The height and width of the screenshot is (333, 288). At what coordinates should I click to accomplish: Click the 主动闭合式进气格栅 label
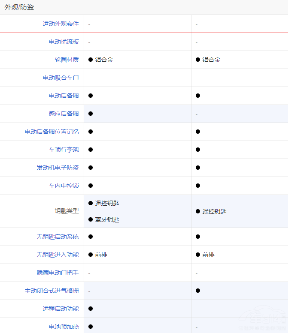point(52,291)
